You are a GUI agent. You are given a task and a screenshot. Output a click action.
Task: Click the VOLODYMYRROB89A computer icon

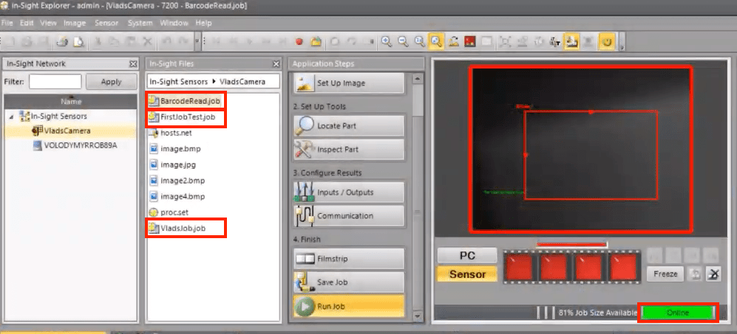37,145
